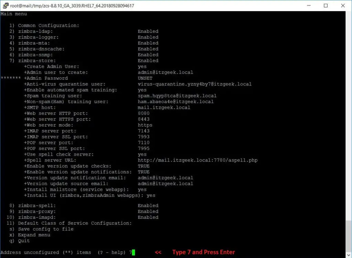Click the 'zimbra-spell:' menu row

pyautogui.click(x=84, y=205)
